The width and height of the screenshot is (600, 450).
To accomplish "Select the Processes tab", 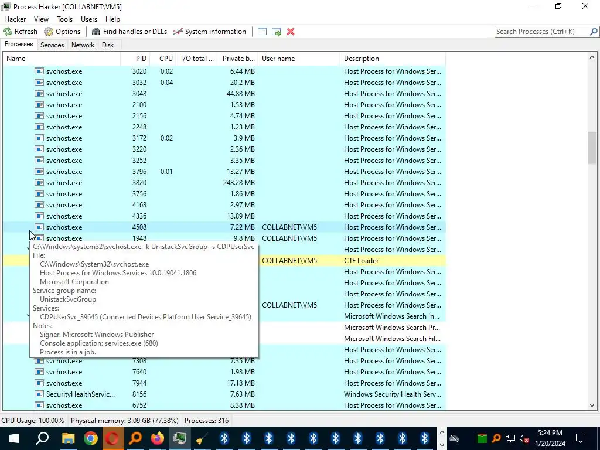I will tap(19, 44).
